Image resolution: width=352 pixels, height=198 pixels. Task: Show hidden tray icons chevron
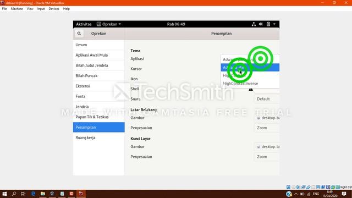coord(296,194)
